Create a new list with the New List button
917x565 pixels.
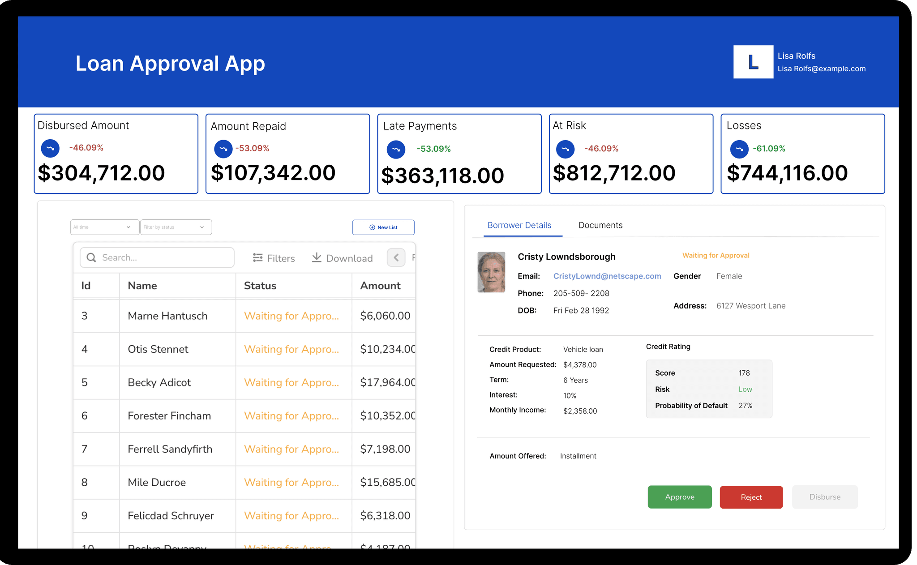[x=383, y=227]
